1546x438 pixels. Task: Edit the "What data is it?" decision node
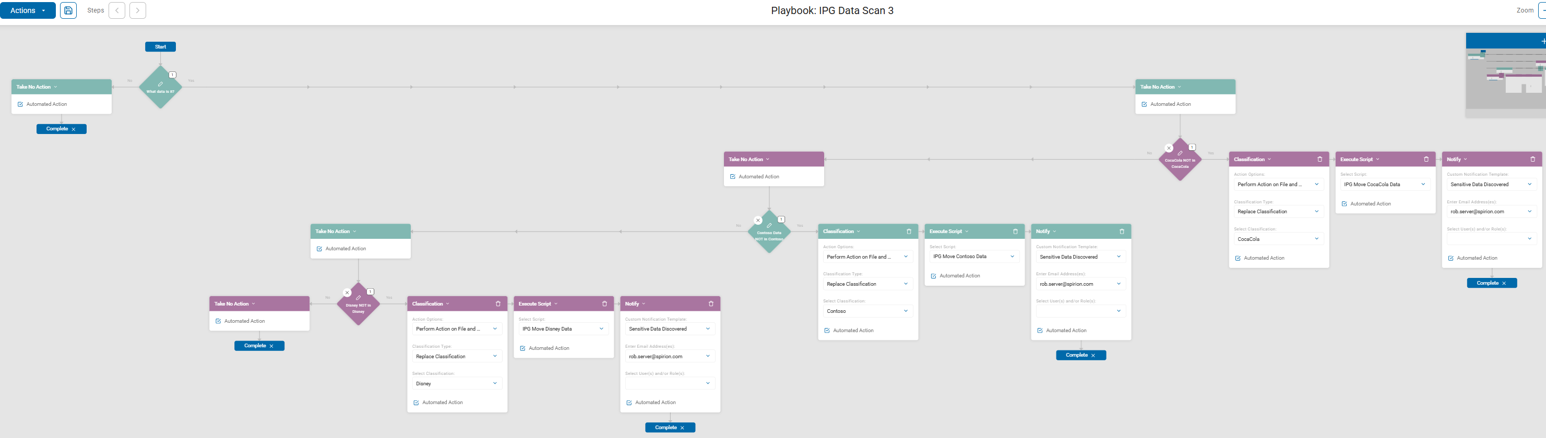click(x=160, y=85)
